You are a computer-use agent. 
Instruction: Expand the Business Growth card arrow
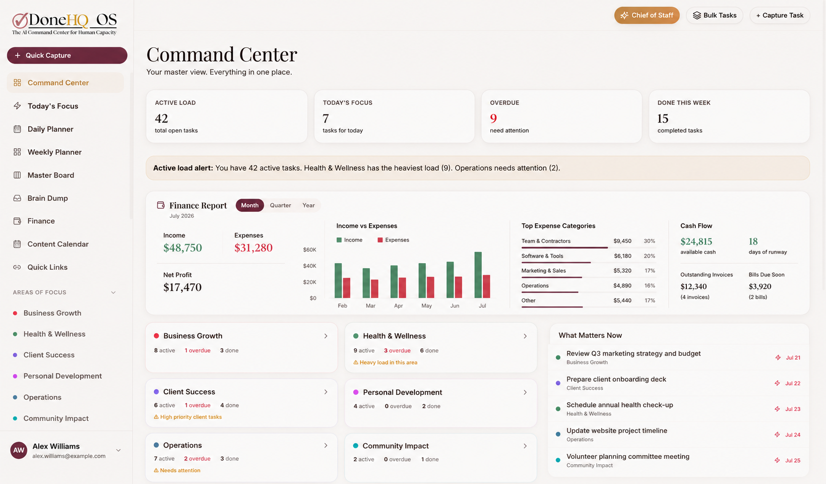326,336
